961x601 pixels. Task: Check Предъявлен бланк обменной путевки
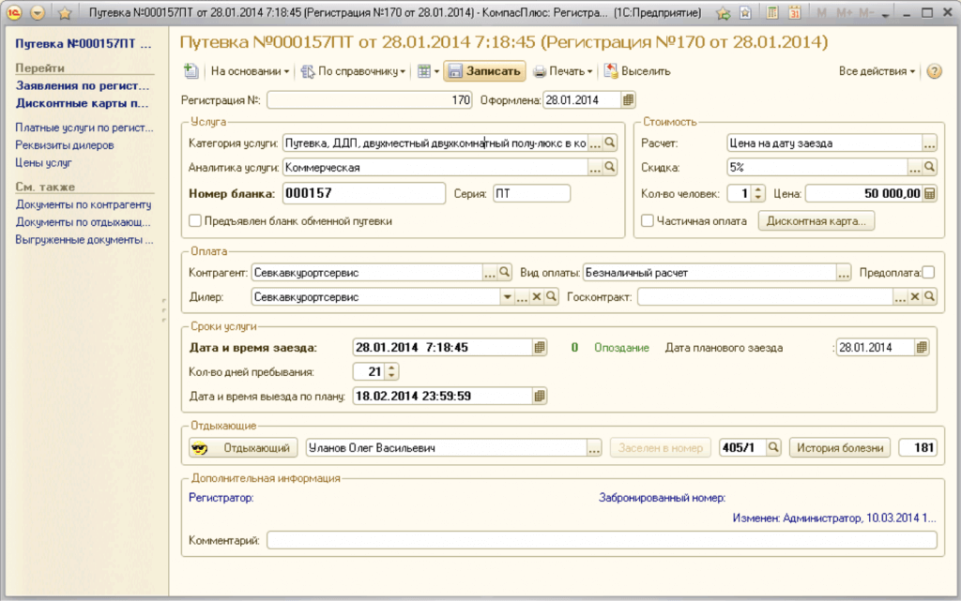[195, 221]
